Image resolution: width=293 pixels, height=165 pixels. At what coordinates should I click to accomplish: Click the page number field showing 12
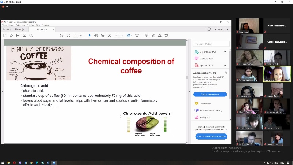pyautogui.click(x=75, y=35)
